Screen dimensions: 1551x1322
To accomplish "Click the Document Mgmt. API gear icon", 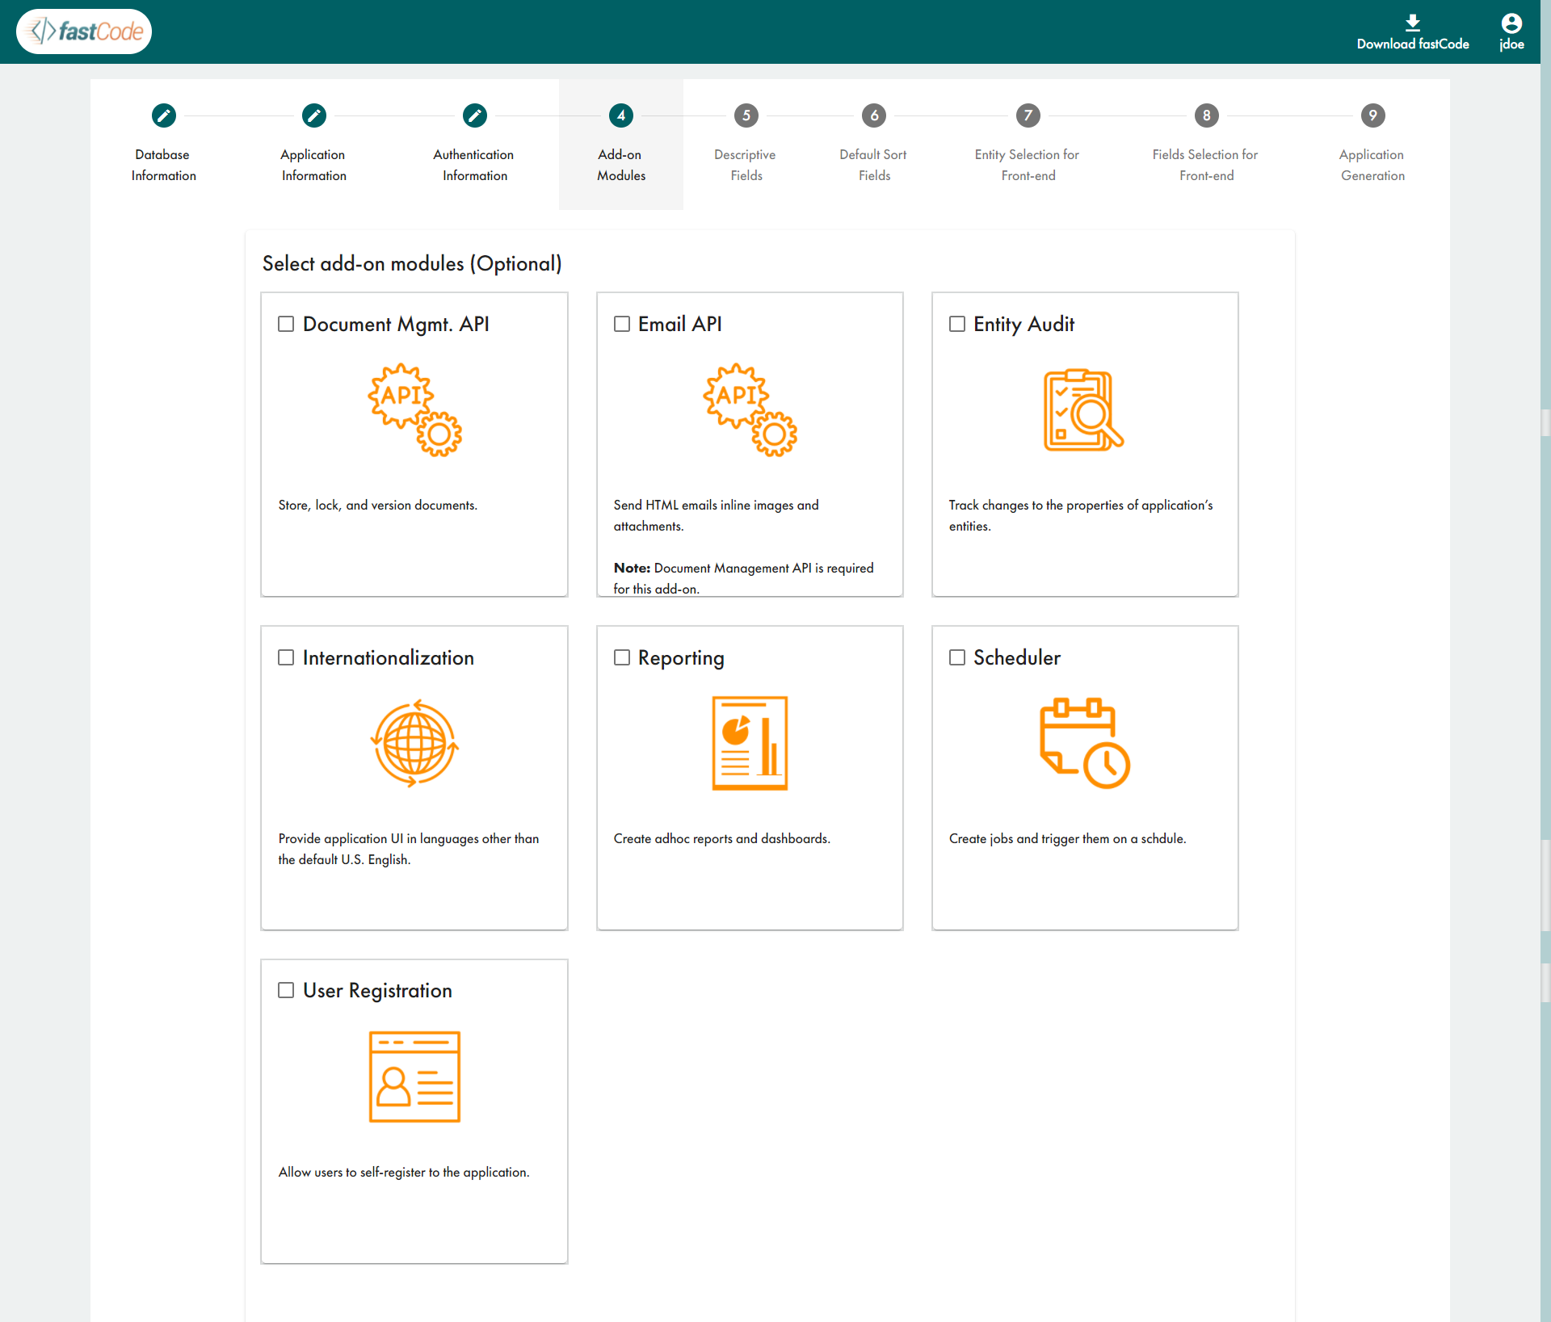I will tap(414, 410).
